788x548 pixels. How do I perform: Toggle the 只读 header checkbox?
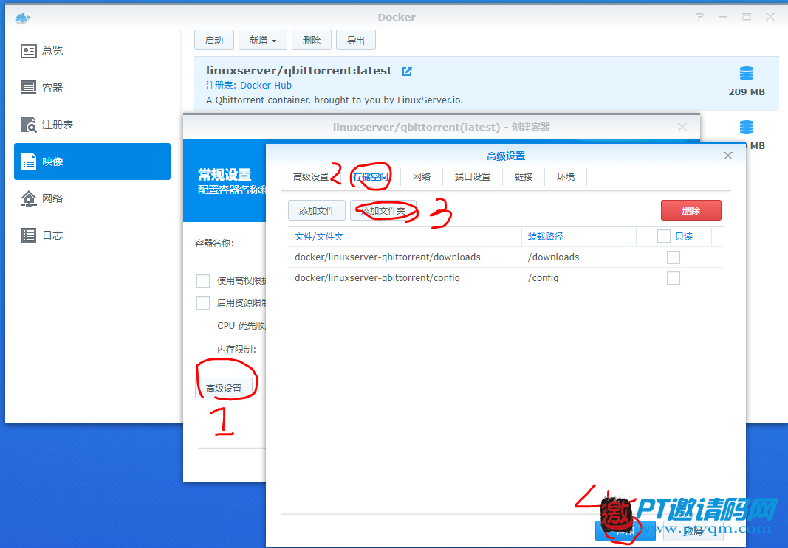pos(663,236)
